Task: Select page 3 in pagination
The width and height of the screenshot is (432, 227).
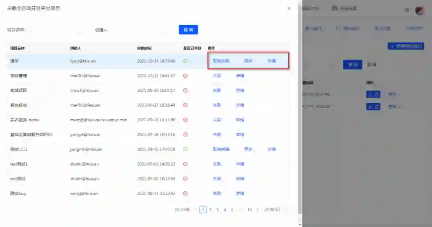Action: [x=217, y=210]
